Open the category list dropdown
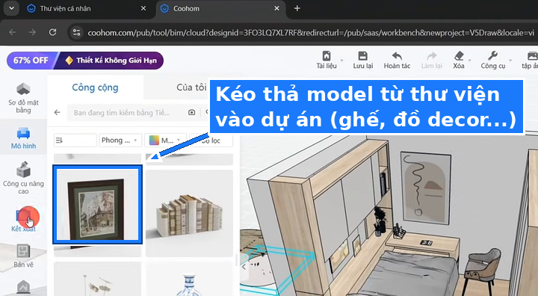Screen dimensions: 538x296 tap(75, 140)
